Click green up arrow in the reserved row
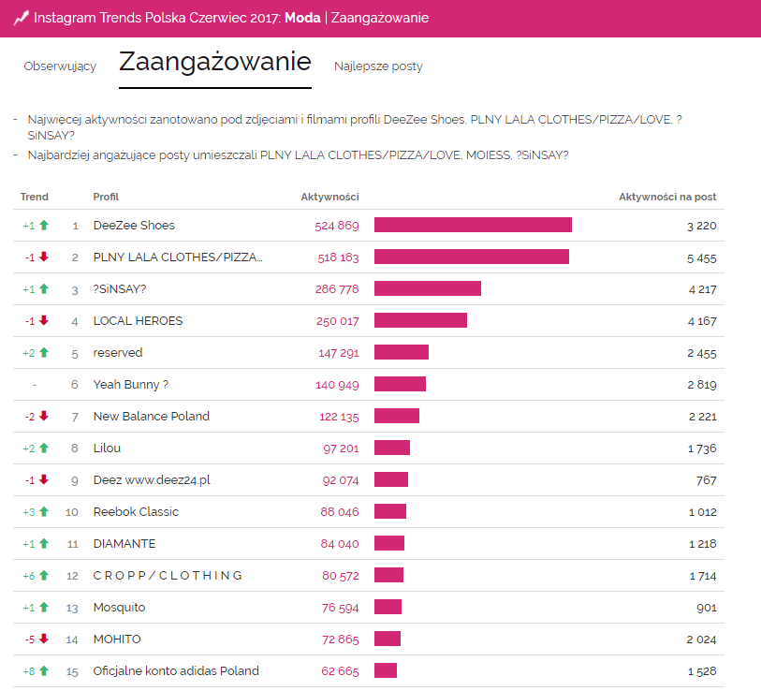This screenshot has width=761, height=691. tap(43, 353)
